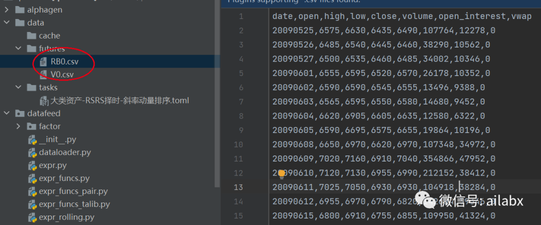Image resolution: width=541 pixels, height=225 pixels.
Task: Click the expr.py Python file icon
Action: tap(33, 165)
